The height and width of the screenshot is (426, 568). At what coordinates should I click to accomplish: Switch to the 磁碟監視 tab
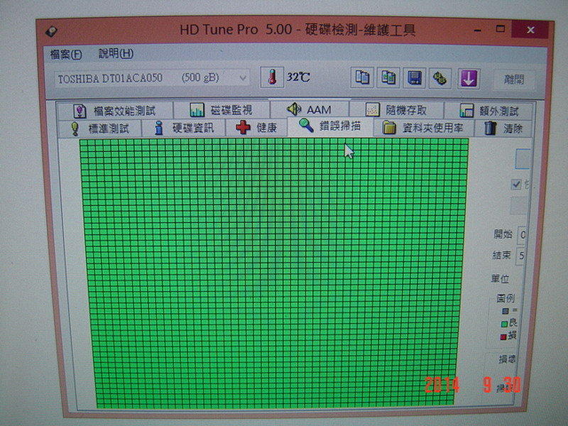(x=222, y=110)
